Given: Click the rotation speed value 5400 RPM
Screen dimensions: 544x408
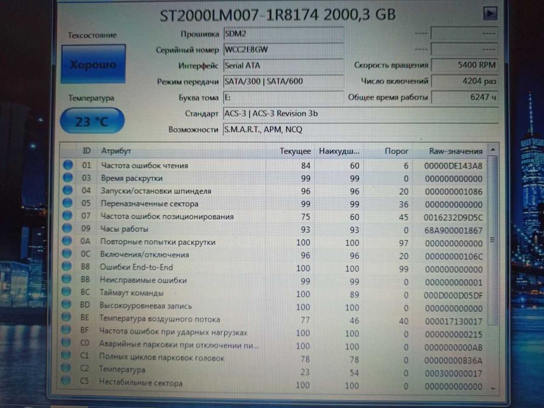Looking at the screenshot, I should [465, 65].
